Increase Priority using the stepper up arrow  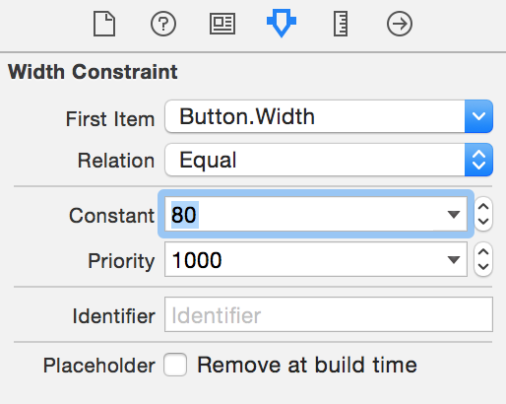(483, 252)
